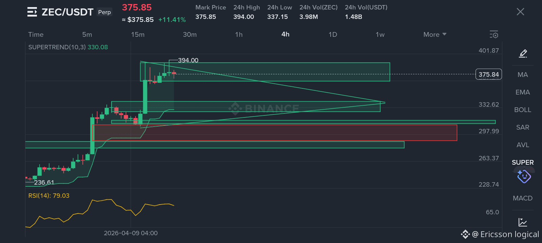Toggle the MA indicator
Viewport: 542px width, 243px height.
[523, 75]
